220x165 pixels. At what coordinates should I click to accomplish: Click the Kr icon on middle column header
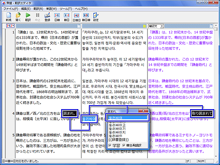pos(145,26)
